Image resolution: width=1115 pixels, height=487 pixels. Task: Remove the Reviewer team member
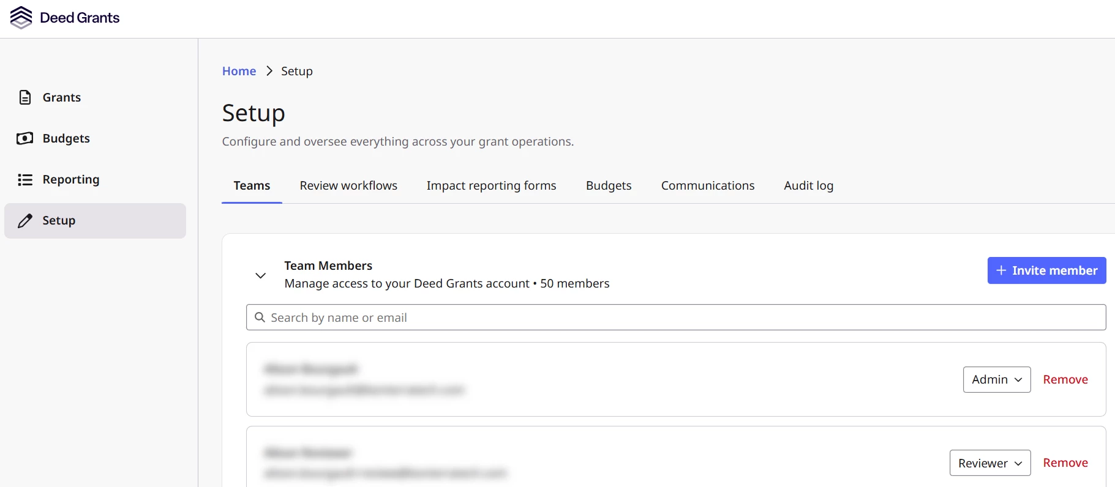coord(1065,463)
